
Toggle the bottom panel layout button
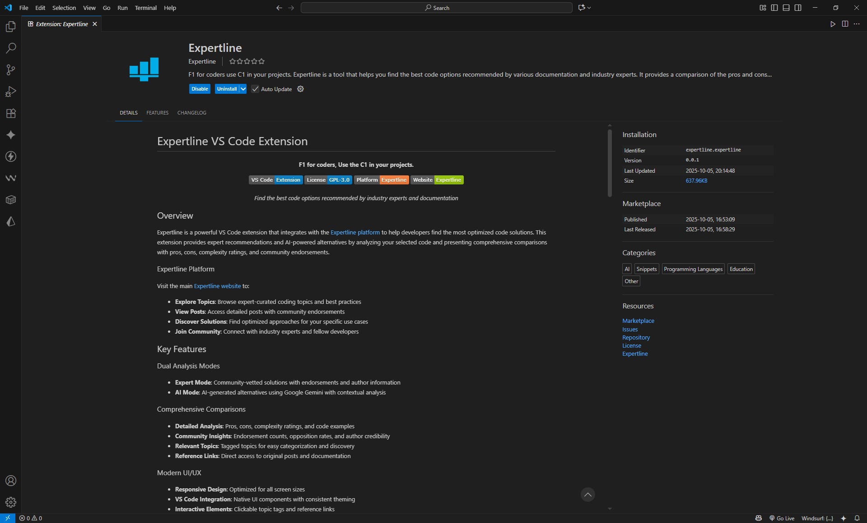click(786, 8)
